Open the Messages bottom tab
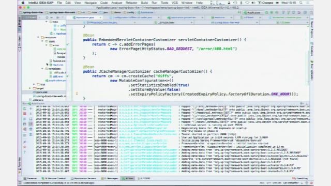Viewport: 331px width, 186px height. (x=109, y=178)
